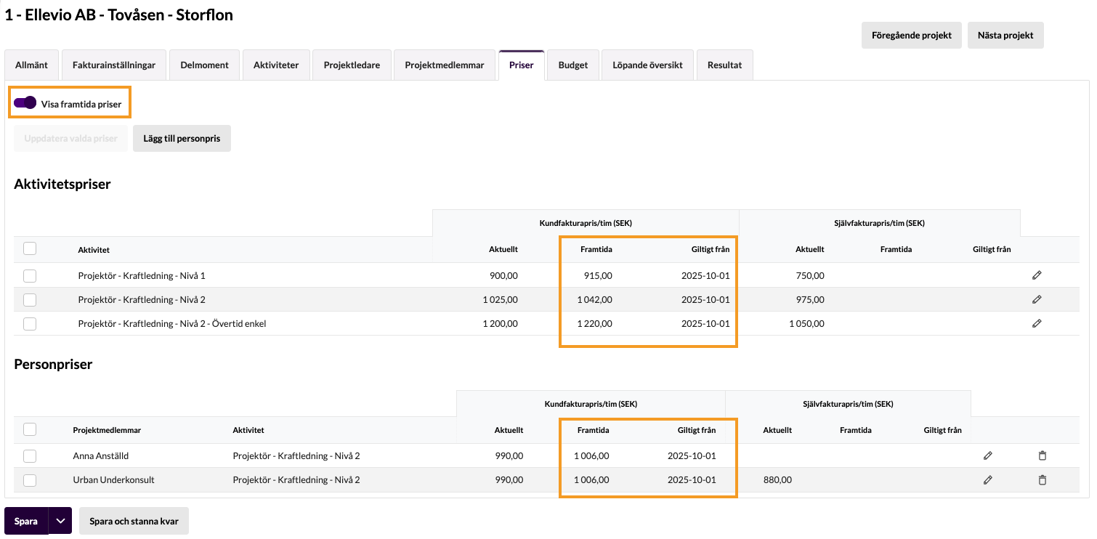
Task: Click Urban Underkonsult name cell
Action: tap(113, 479)
